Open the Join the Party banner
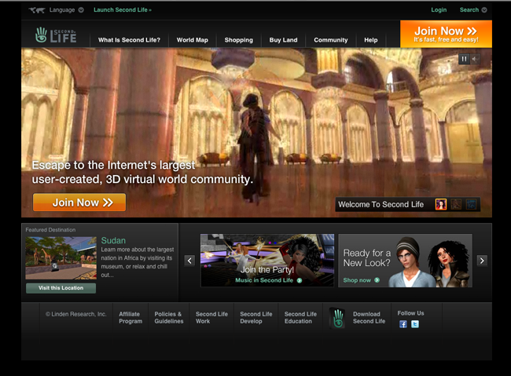This screenshot has height=376, width=511. (x=267, y=261)
